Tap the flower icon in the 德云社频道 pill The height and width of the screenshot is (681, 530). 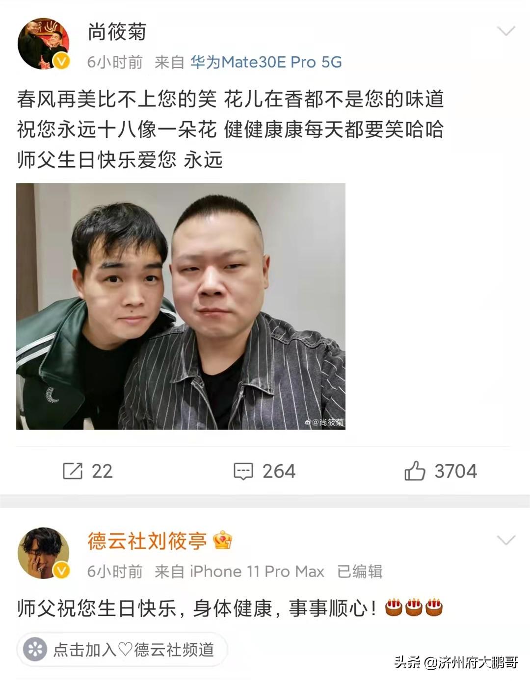[x=35, y=650]
